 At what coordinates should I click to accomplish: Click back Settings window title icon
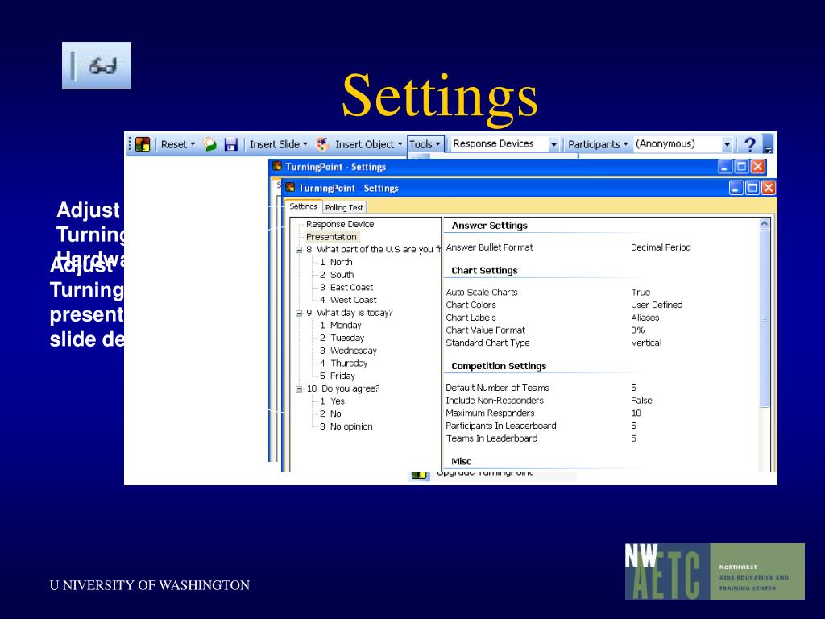click(x=277, y=166)
